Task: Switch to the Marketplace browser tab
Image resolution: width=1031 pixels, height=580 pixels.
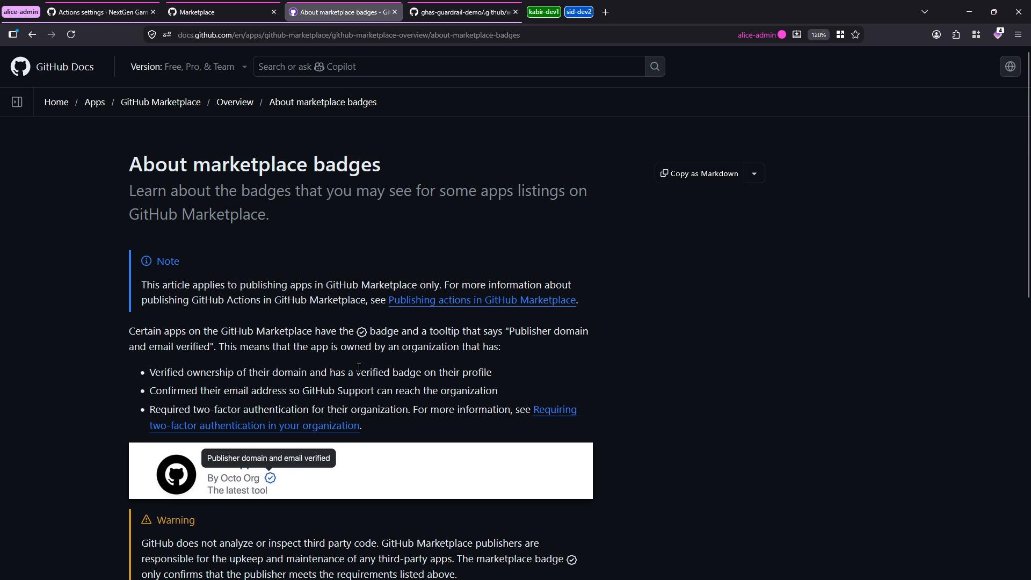Action: coord(222,12)
